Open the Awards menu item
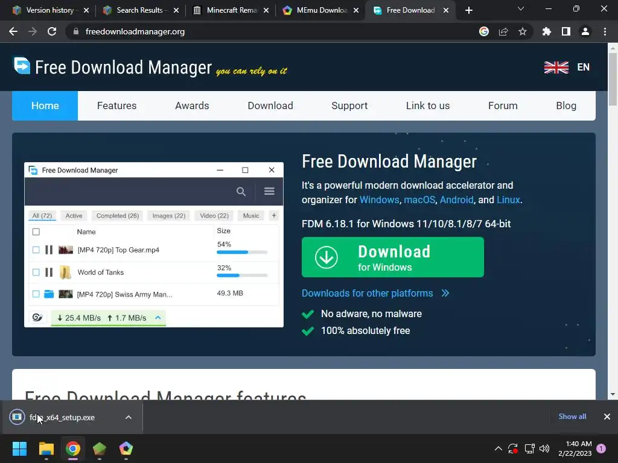The width and height of the screenshot is (618, 463). 192,106
